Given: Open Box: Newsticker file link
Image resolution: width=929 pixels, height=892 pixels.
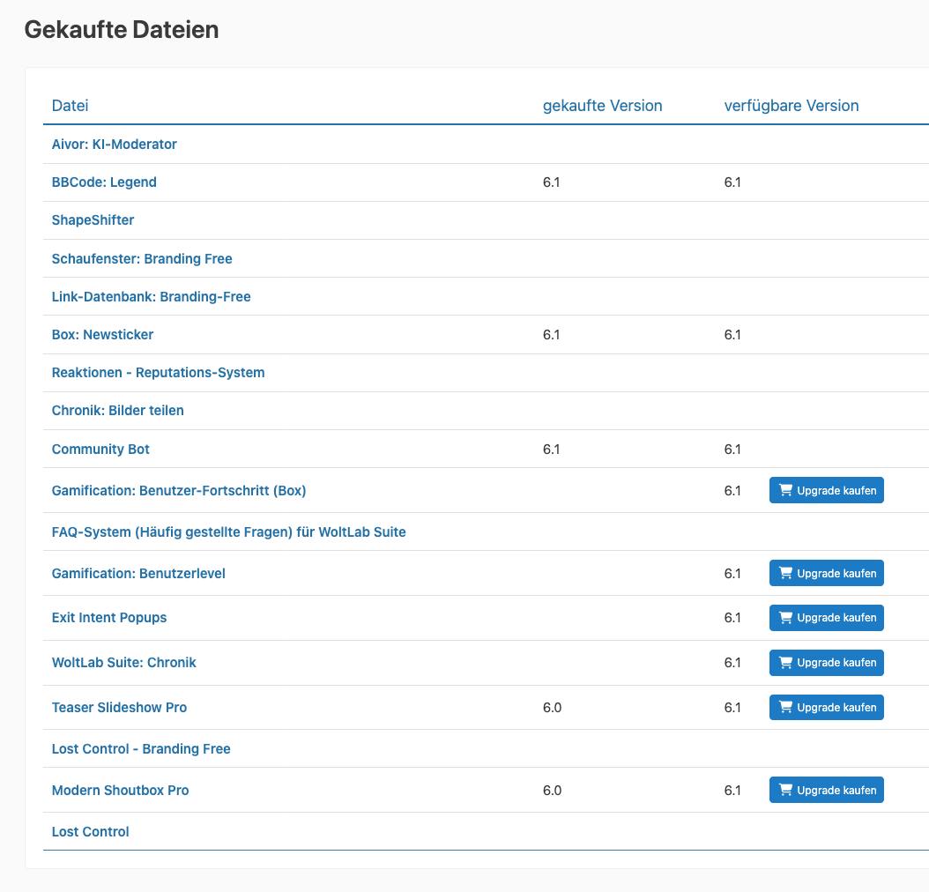Looking at the screenshot, I should (103, 335).
